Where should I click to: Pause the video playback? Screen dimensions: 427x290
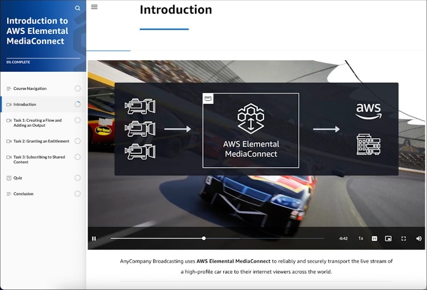coord(94,239)
